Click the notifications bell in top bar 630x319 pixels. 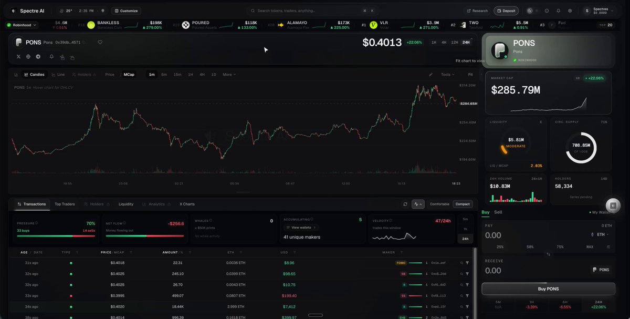[558, 11]
